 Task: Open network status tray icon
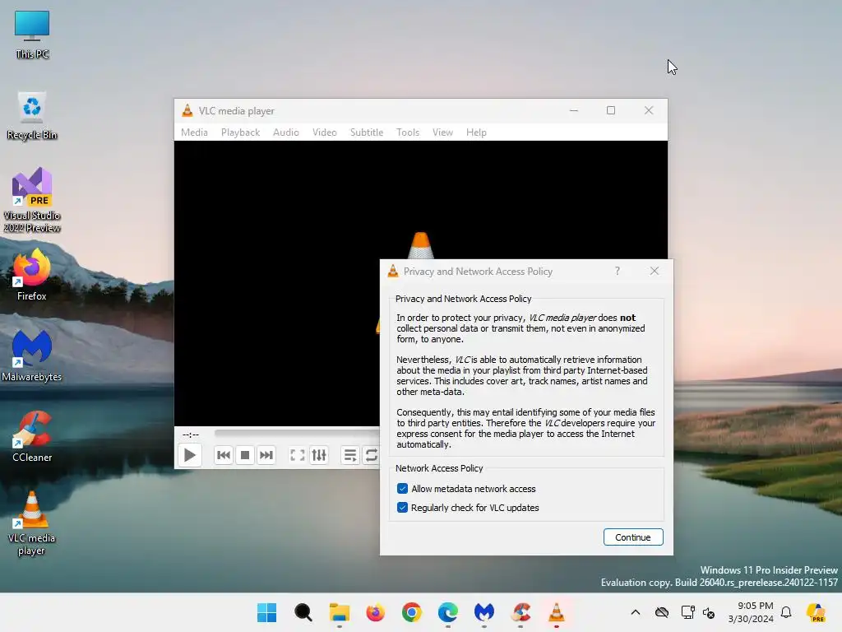click(x=687, y=612)
